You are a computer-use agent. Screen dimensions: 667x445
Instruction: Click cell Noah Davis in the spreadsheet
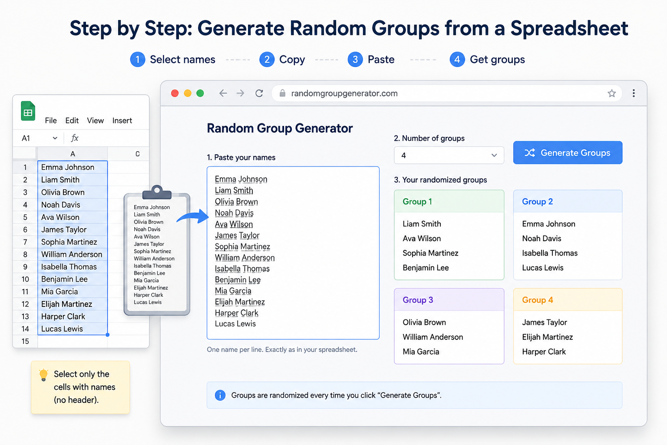(x=73, y=205)
